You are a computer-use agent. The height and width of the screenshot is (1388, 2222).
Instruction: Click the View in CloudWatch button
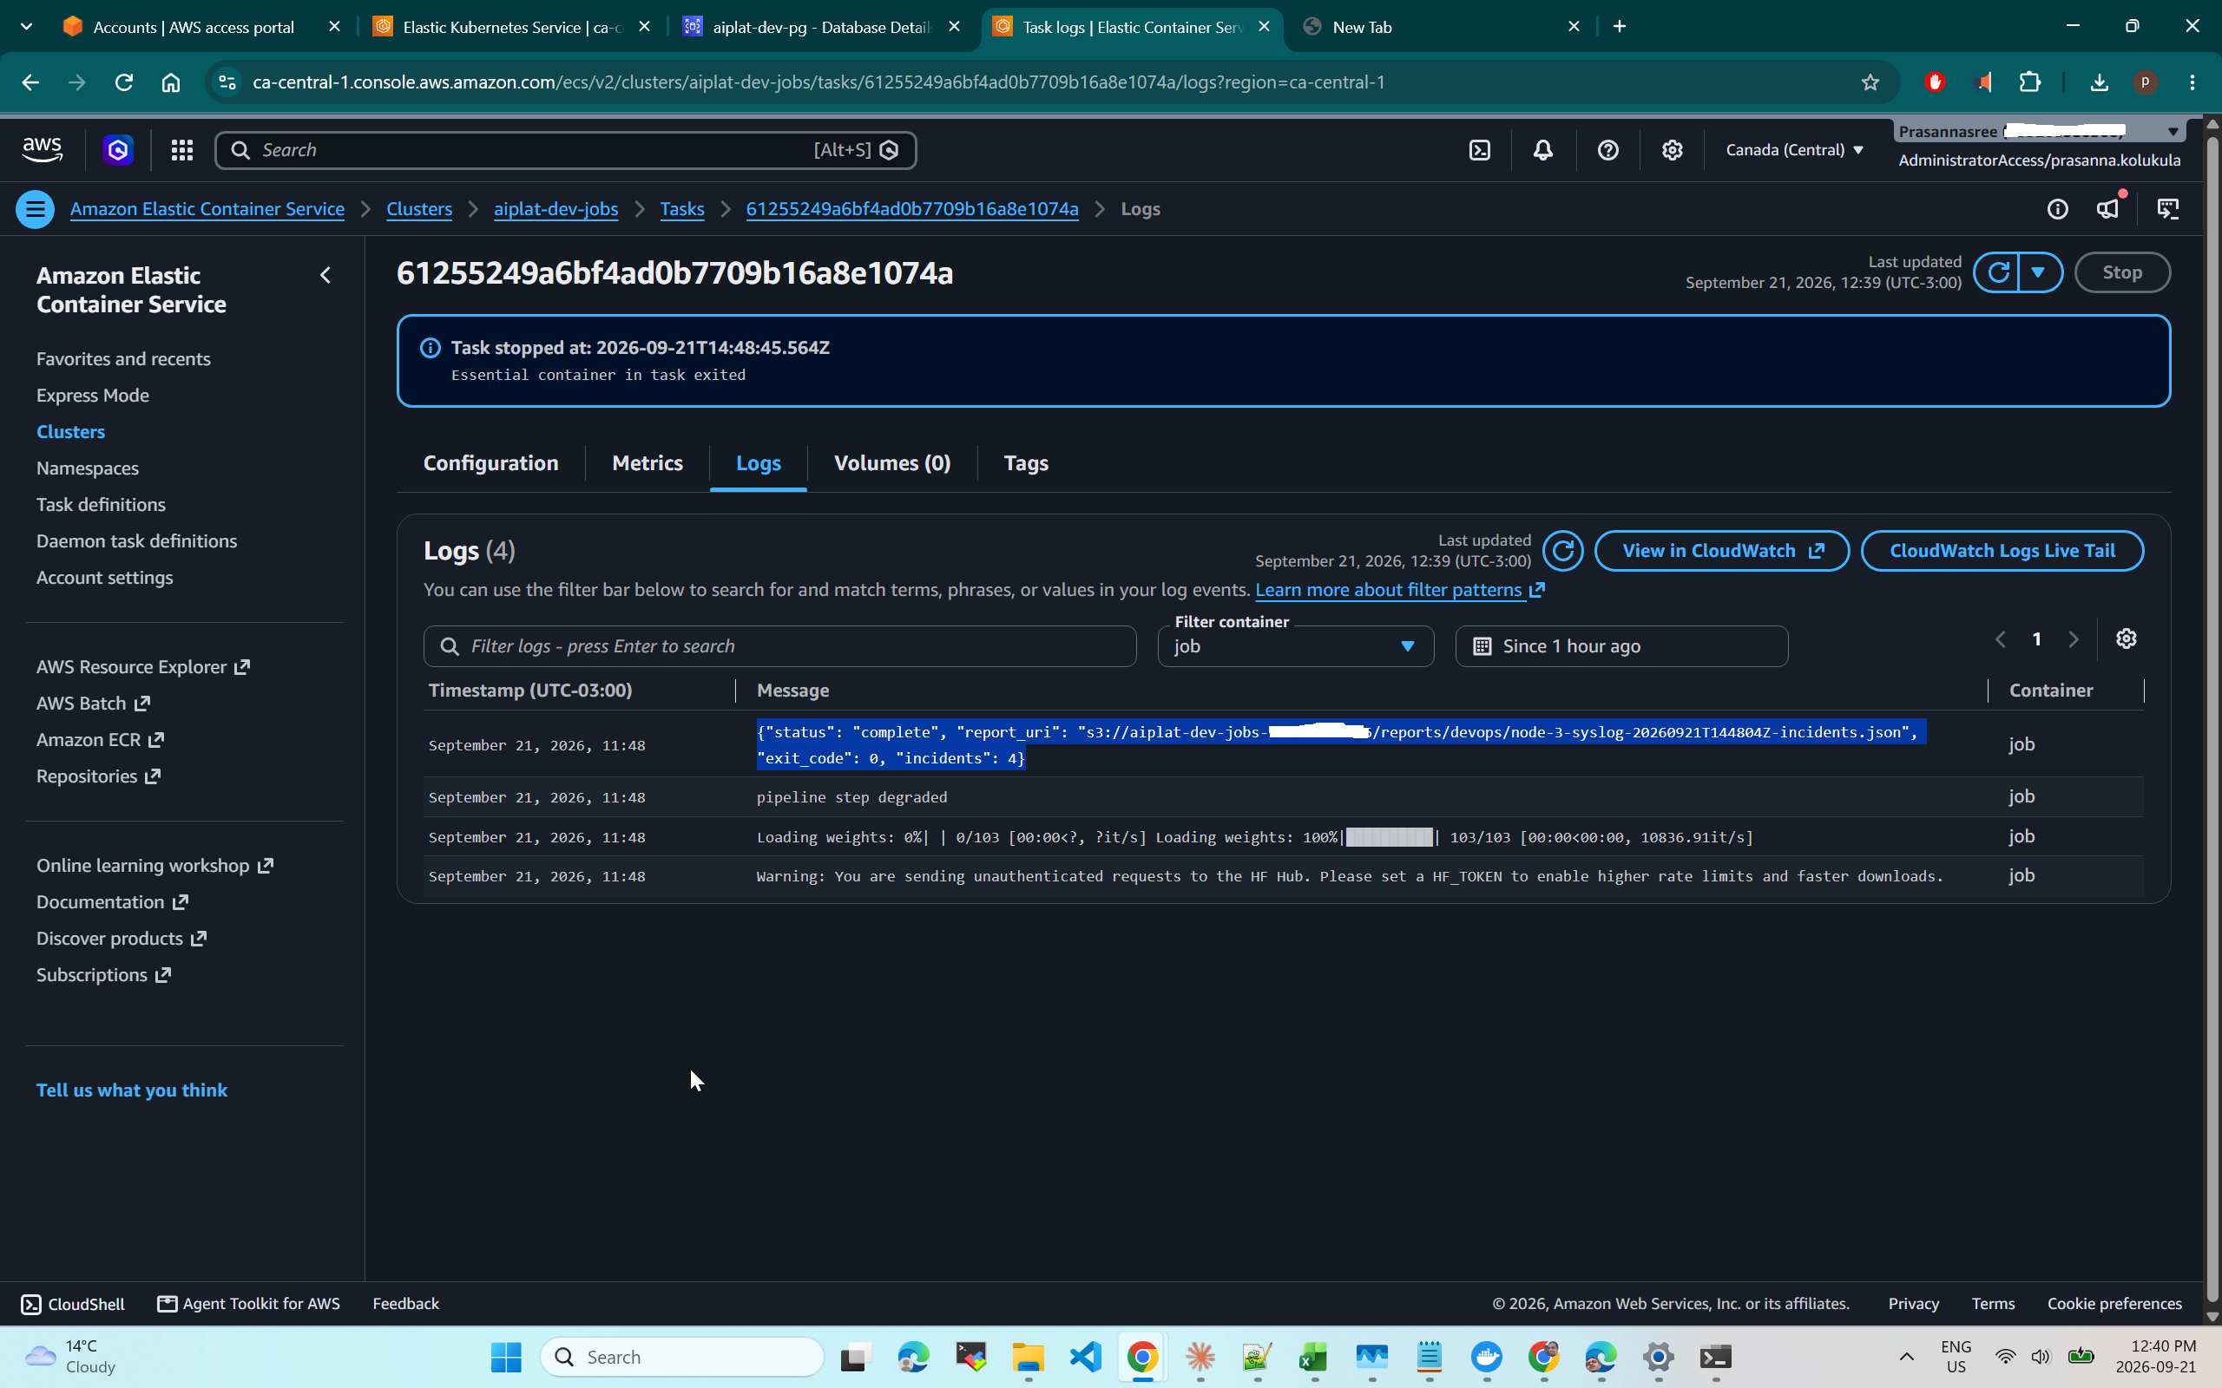[1721, 551]
